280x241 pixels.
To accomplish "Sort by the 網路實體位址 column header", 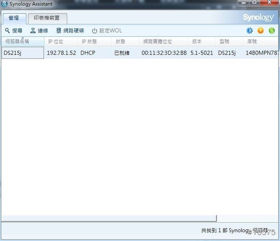I will click(163, 41).
